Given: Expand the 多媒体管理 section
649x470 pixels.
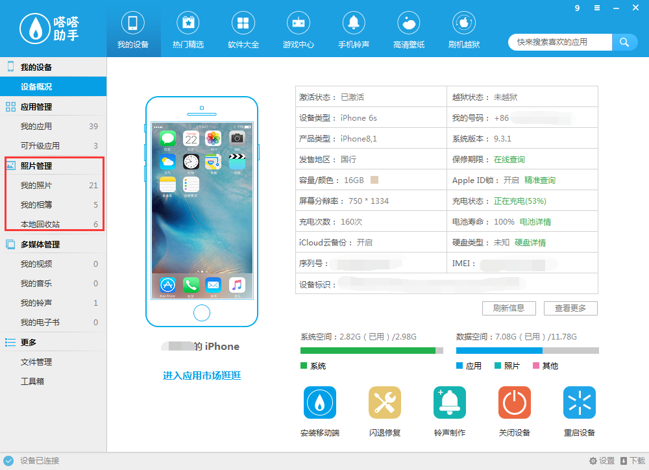Looking at the screenshot, I should tap(42, 244).
